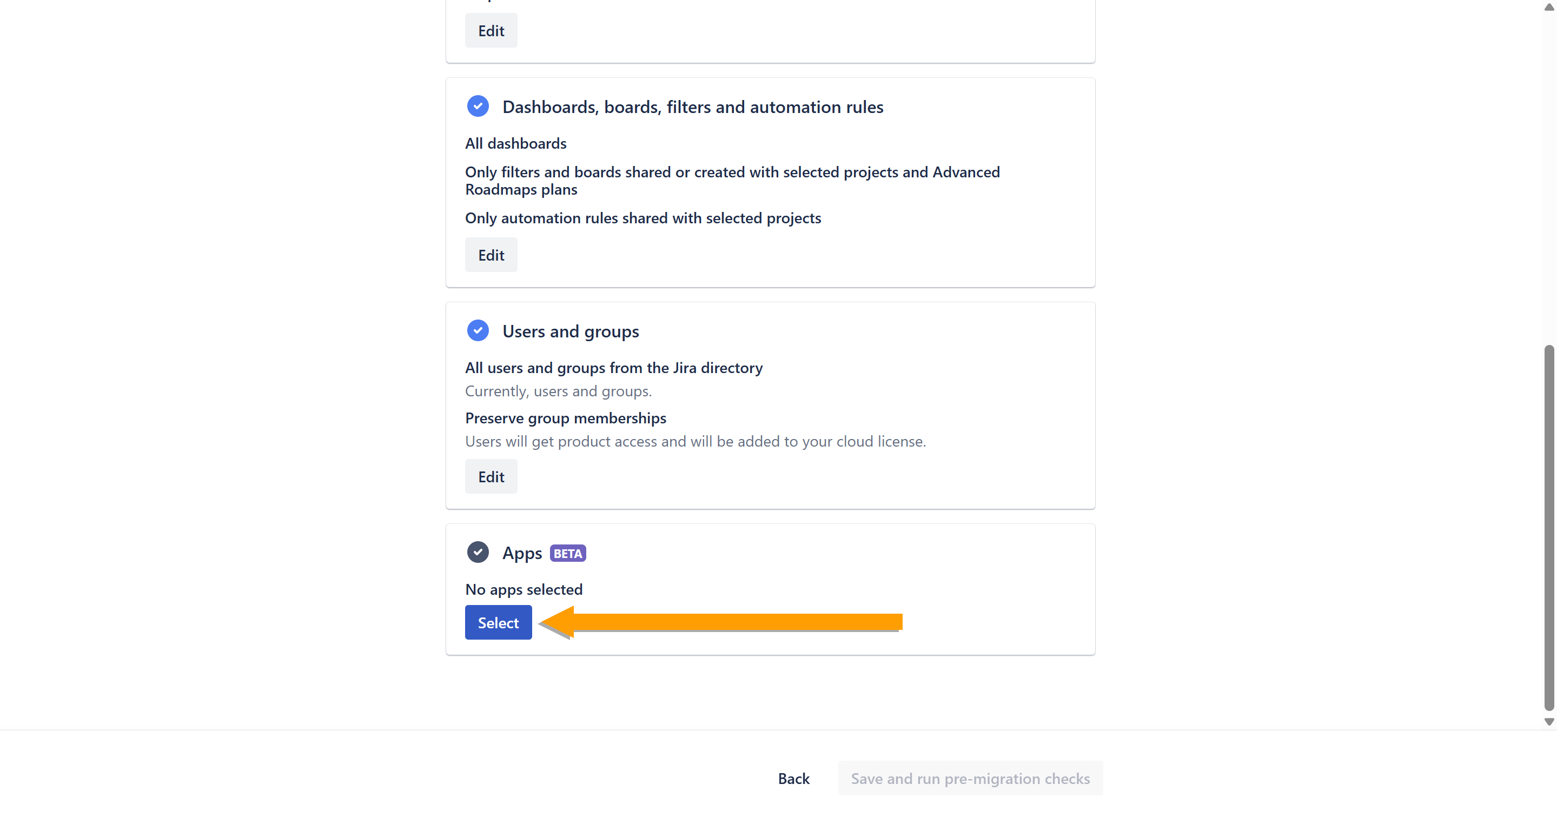Click the BETA badge next to Apps
The height and width of the screenshot is (824, 1557).
click(567, 553)
